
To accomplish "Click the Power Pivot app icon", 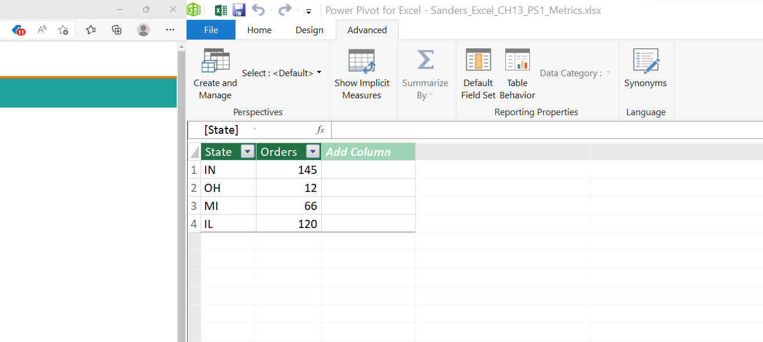I will tap(194, 10).
